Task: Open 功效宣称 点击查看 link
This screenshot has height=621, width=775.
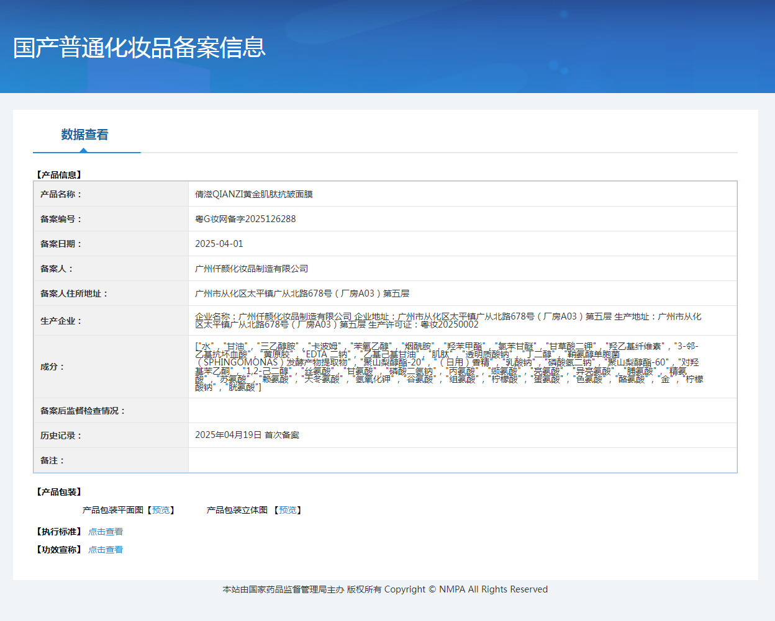Action: [x=106, y=550]
